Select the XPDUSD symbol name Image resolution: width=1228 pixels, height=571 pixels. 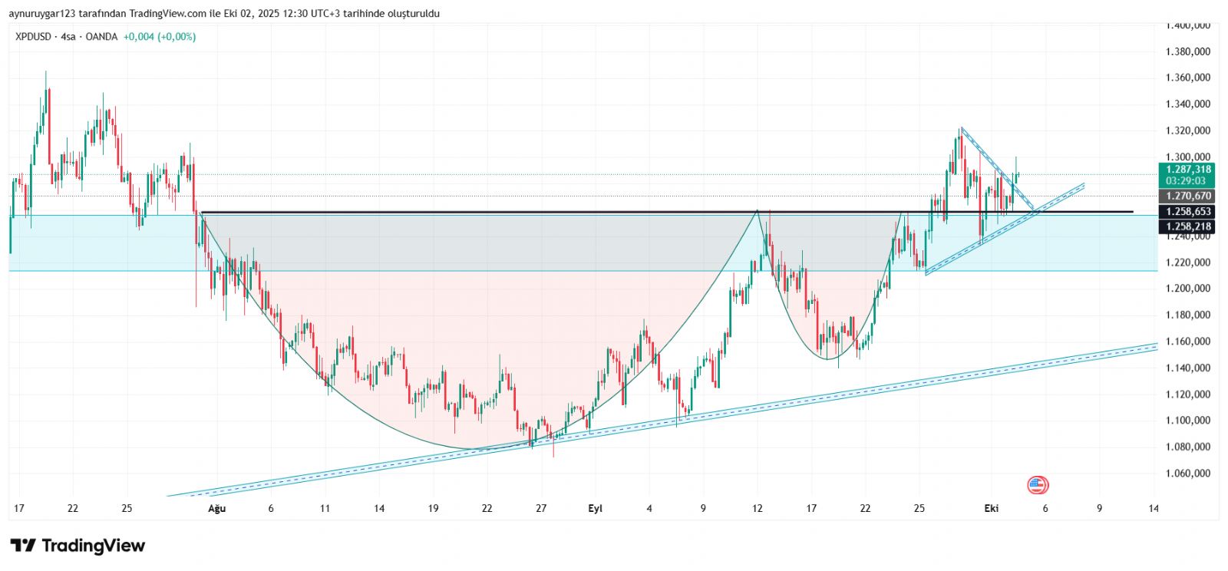[x=33, y=37]
